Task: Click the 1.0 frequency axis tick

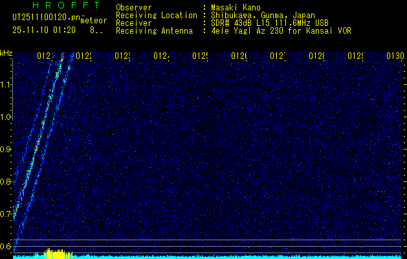Action: coord(6,117)
